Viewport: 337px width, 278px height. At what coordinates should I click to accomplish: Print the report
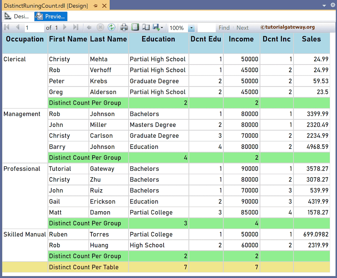tap(124, 28)
